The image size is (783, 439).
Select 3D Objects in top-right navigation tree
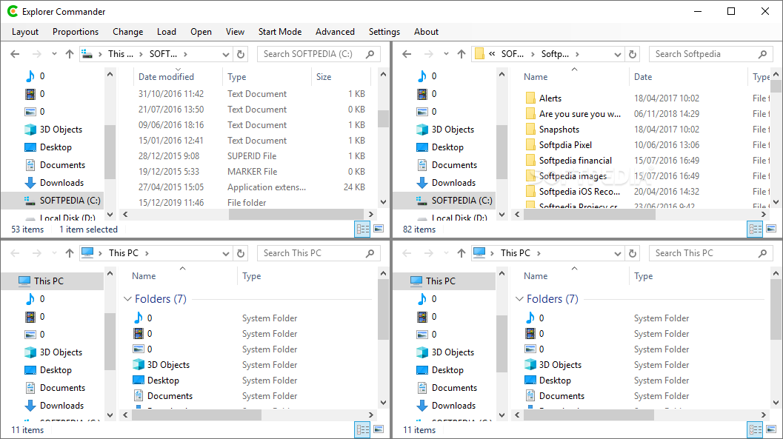[445, 130]
